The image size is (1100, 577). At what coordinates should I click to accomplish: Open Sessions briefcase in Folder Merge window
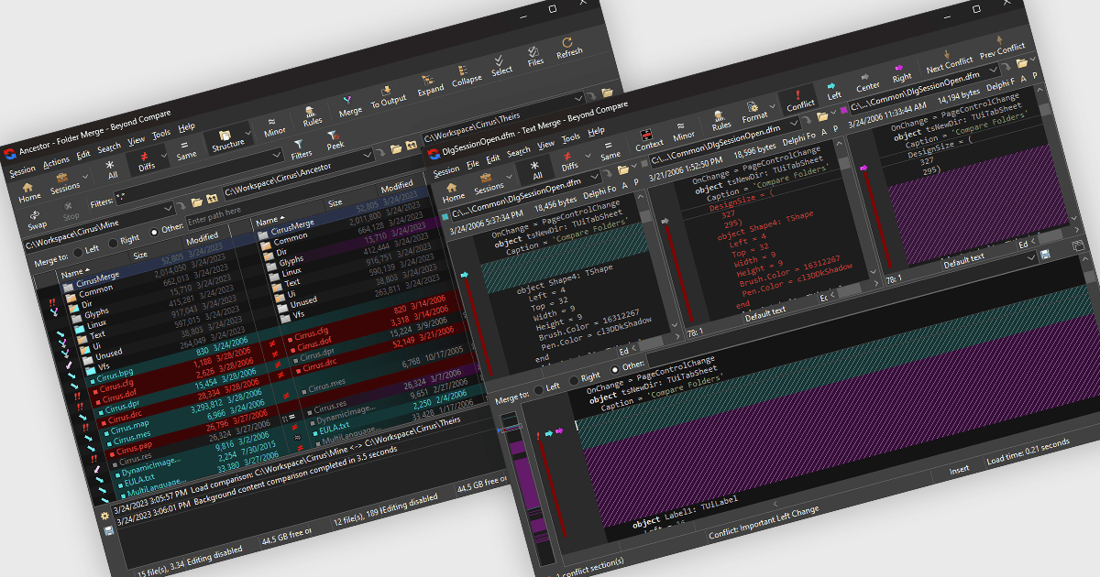pos(64,179)
